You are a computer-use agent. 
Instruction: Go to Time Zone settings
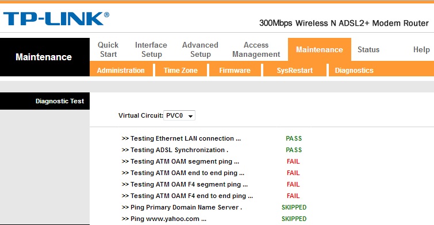point(180,70)
